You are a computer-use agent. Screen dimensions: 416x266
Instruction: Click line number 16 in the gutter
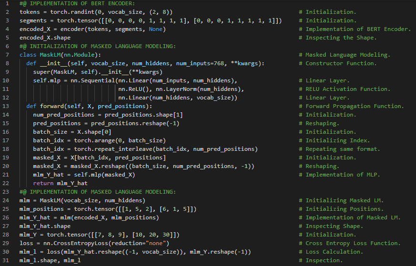[x=6, y=132]
